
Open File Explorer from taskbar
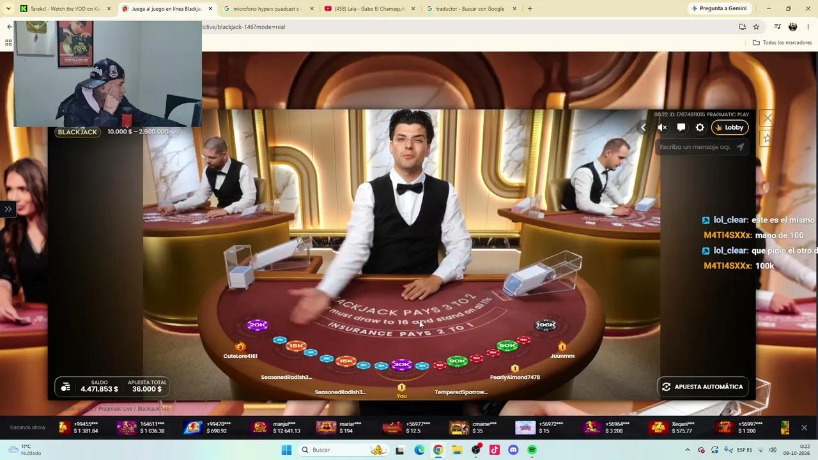pyautogui.click(x=457, y=450)
